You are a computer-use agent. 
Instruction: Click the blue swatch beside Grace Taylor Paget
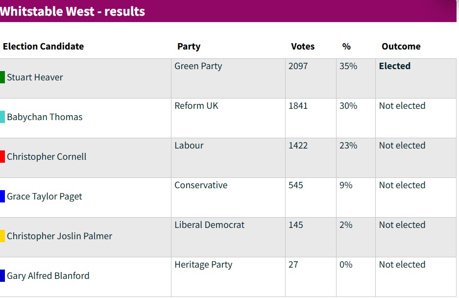[2, 197]
